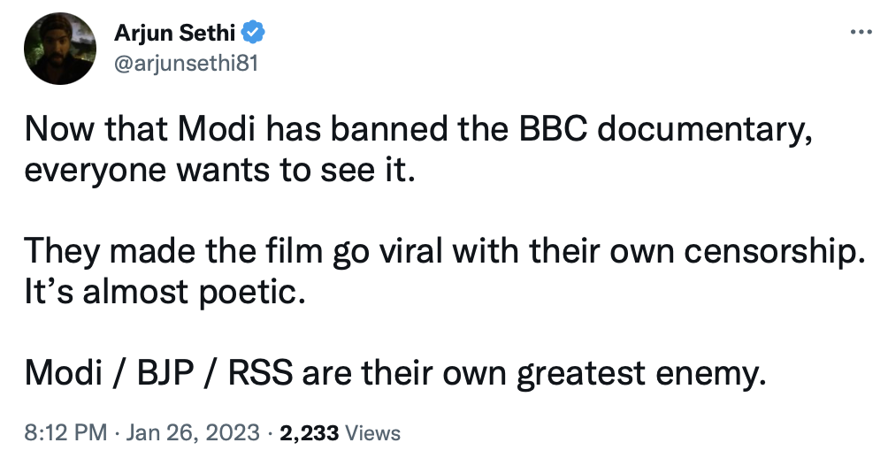Click the 8:12 PM timestamp
This screenshot has height=458, width=888.
pyautogui.click(x=67, y=433)
